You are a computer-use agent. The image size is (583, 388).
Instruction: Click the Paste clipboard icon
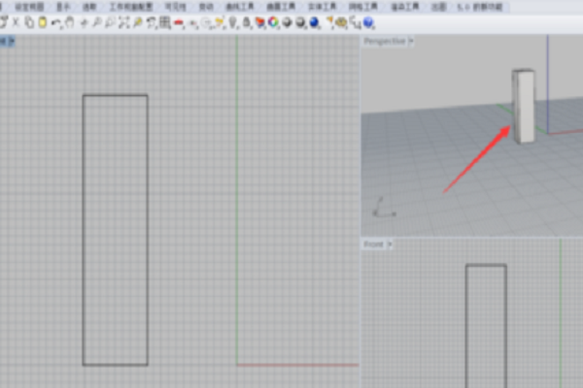42,22
